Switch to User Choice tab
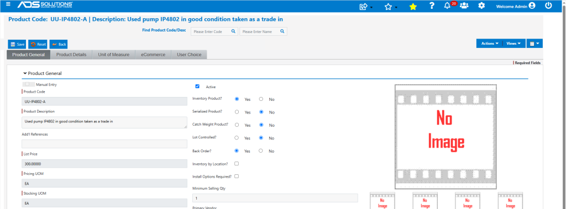 coord(189,55)
